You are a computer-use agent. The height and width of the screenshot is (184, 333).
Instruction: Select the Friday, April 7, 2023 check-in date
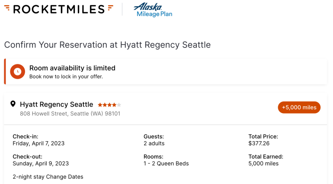point(38,143)
